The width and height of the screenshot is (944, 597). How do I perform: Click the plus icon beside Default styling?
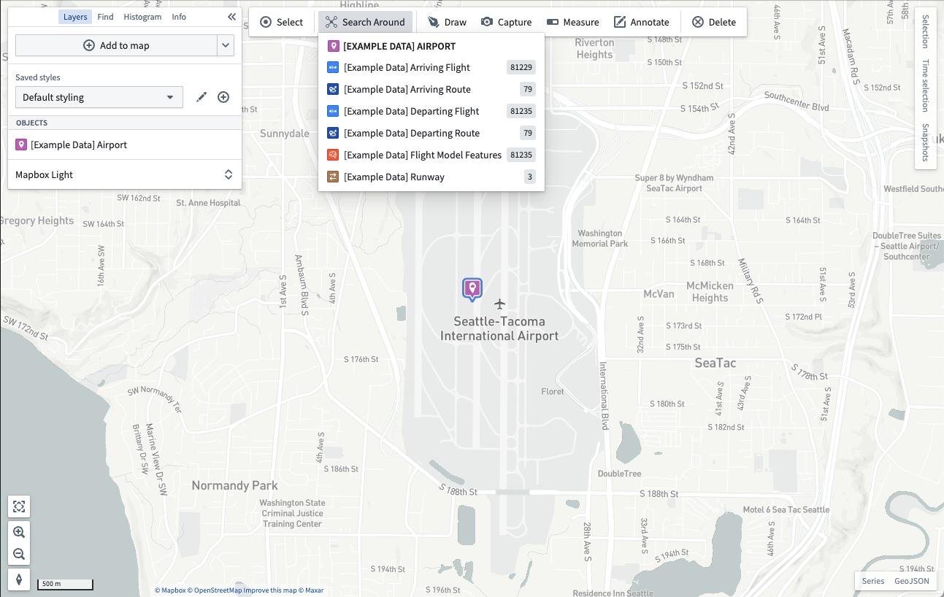223,97
